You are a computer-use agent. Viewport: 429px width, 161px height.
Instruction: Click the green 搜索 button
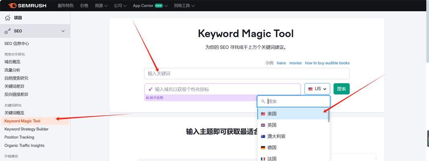click(341, 89)
